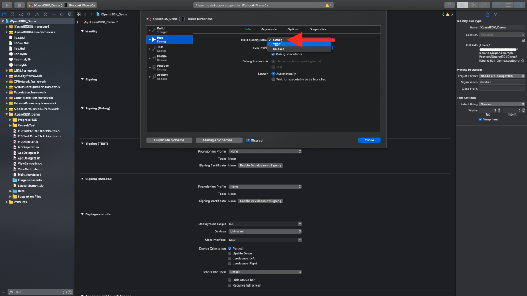Open the Report navigator speech-bubble icon

coord(70,14)
